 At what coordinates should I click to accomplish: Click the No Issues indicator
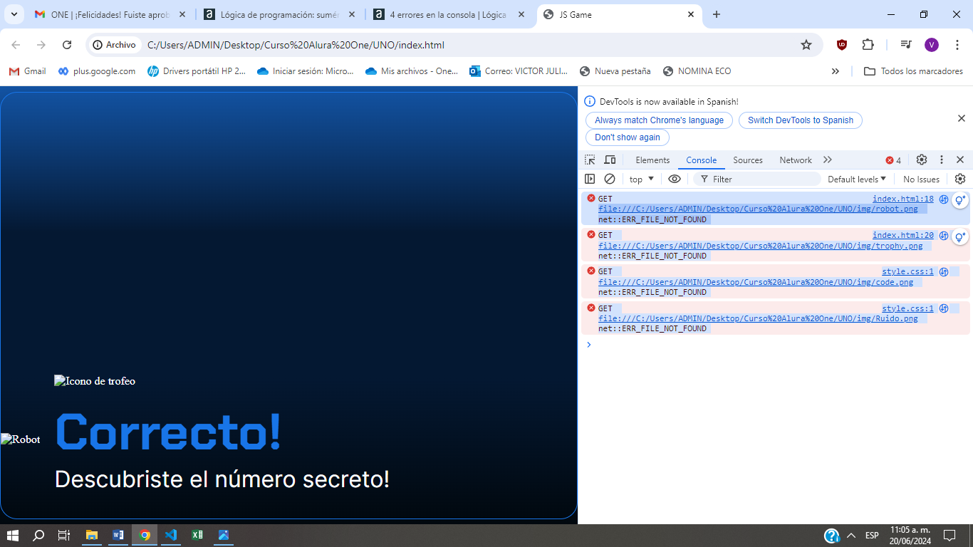(x=922, y=179)
